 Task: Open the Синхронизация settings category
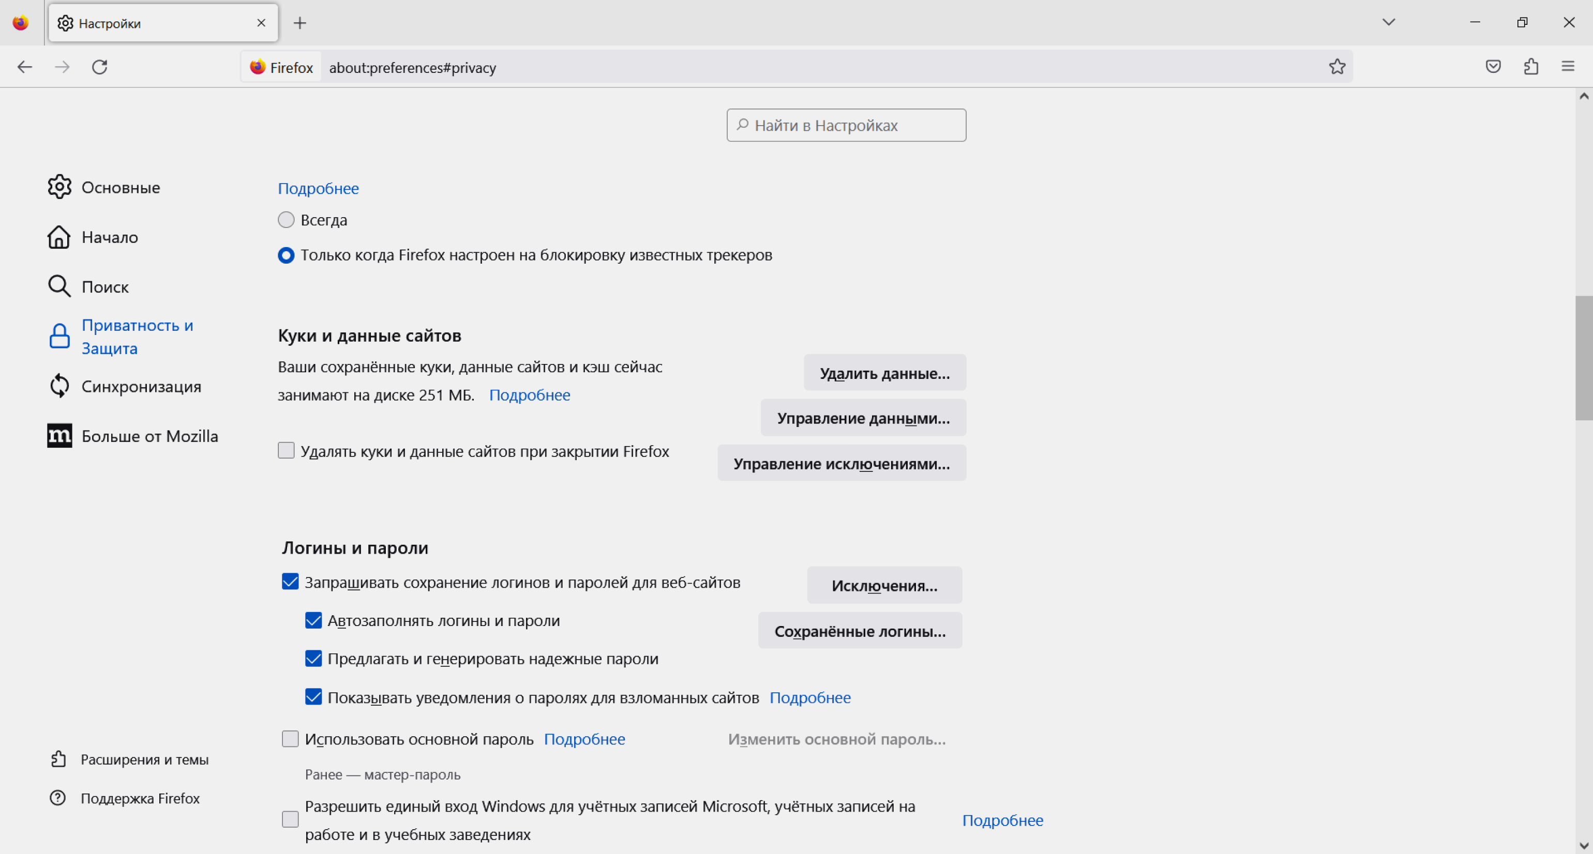(141, 386)
